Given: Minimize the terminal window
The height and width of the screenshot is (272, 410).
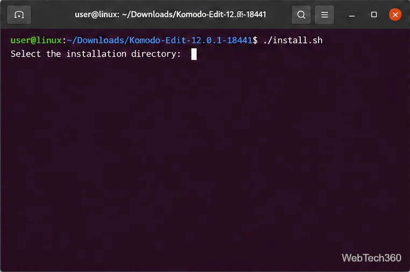Looking at the screenshot, I should pos(352,15).
